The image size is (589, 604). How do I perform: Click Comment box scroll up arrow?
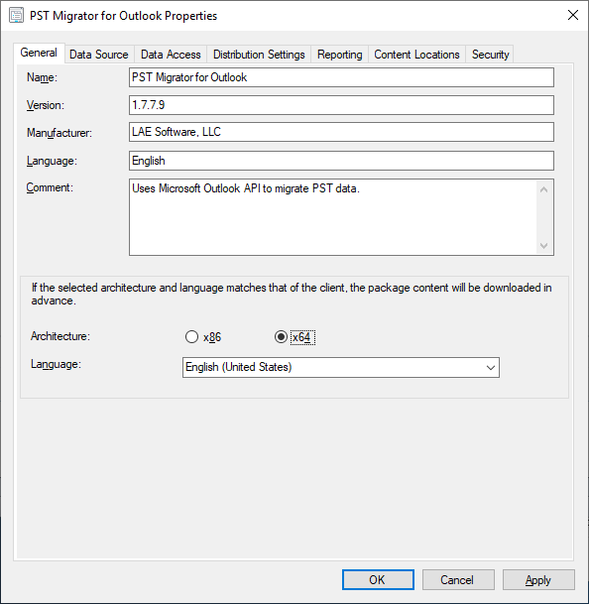click(544, 189)
